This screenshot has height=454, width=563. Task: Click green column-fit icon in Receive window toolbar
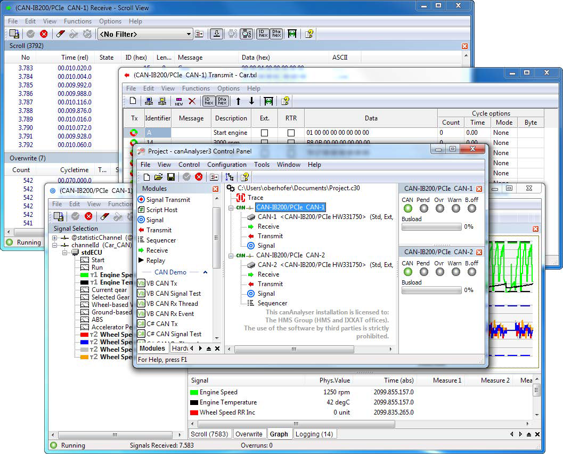[x=292, y=34]
